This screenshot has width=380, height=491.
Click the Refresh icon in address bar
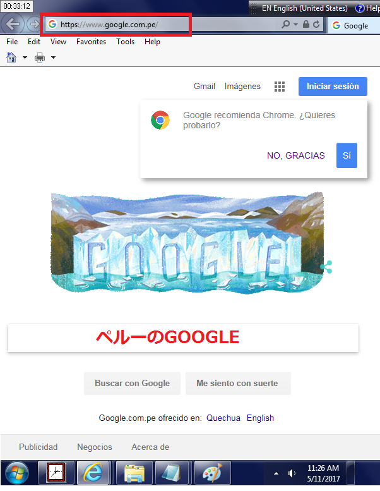(x=316, y=25)
